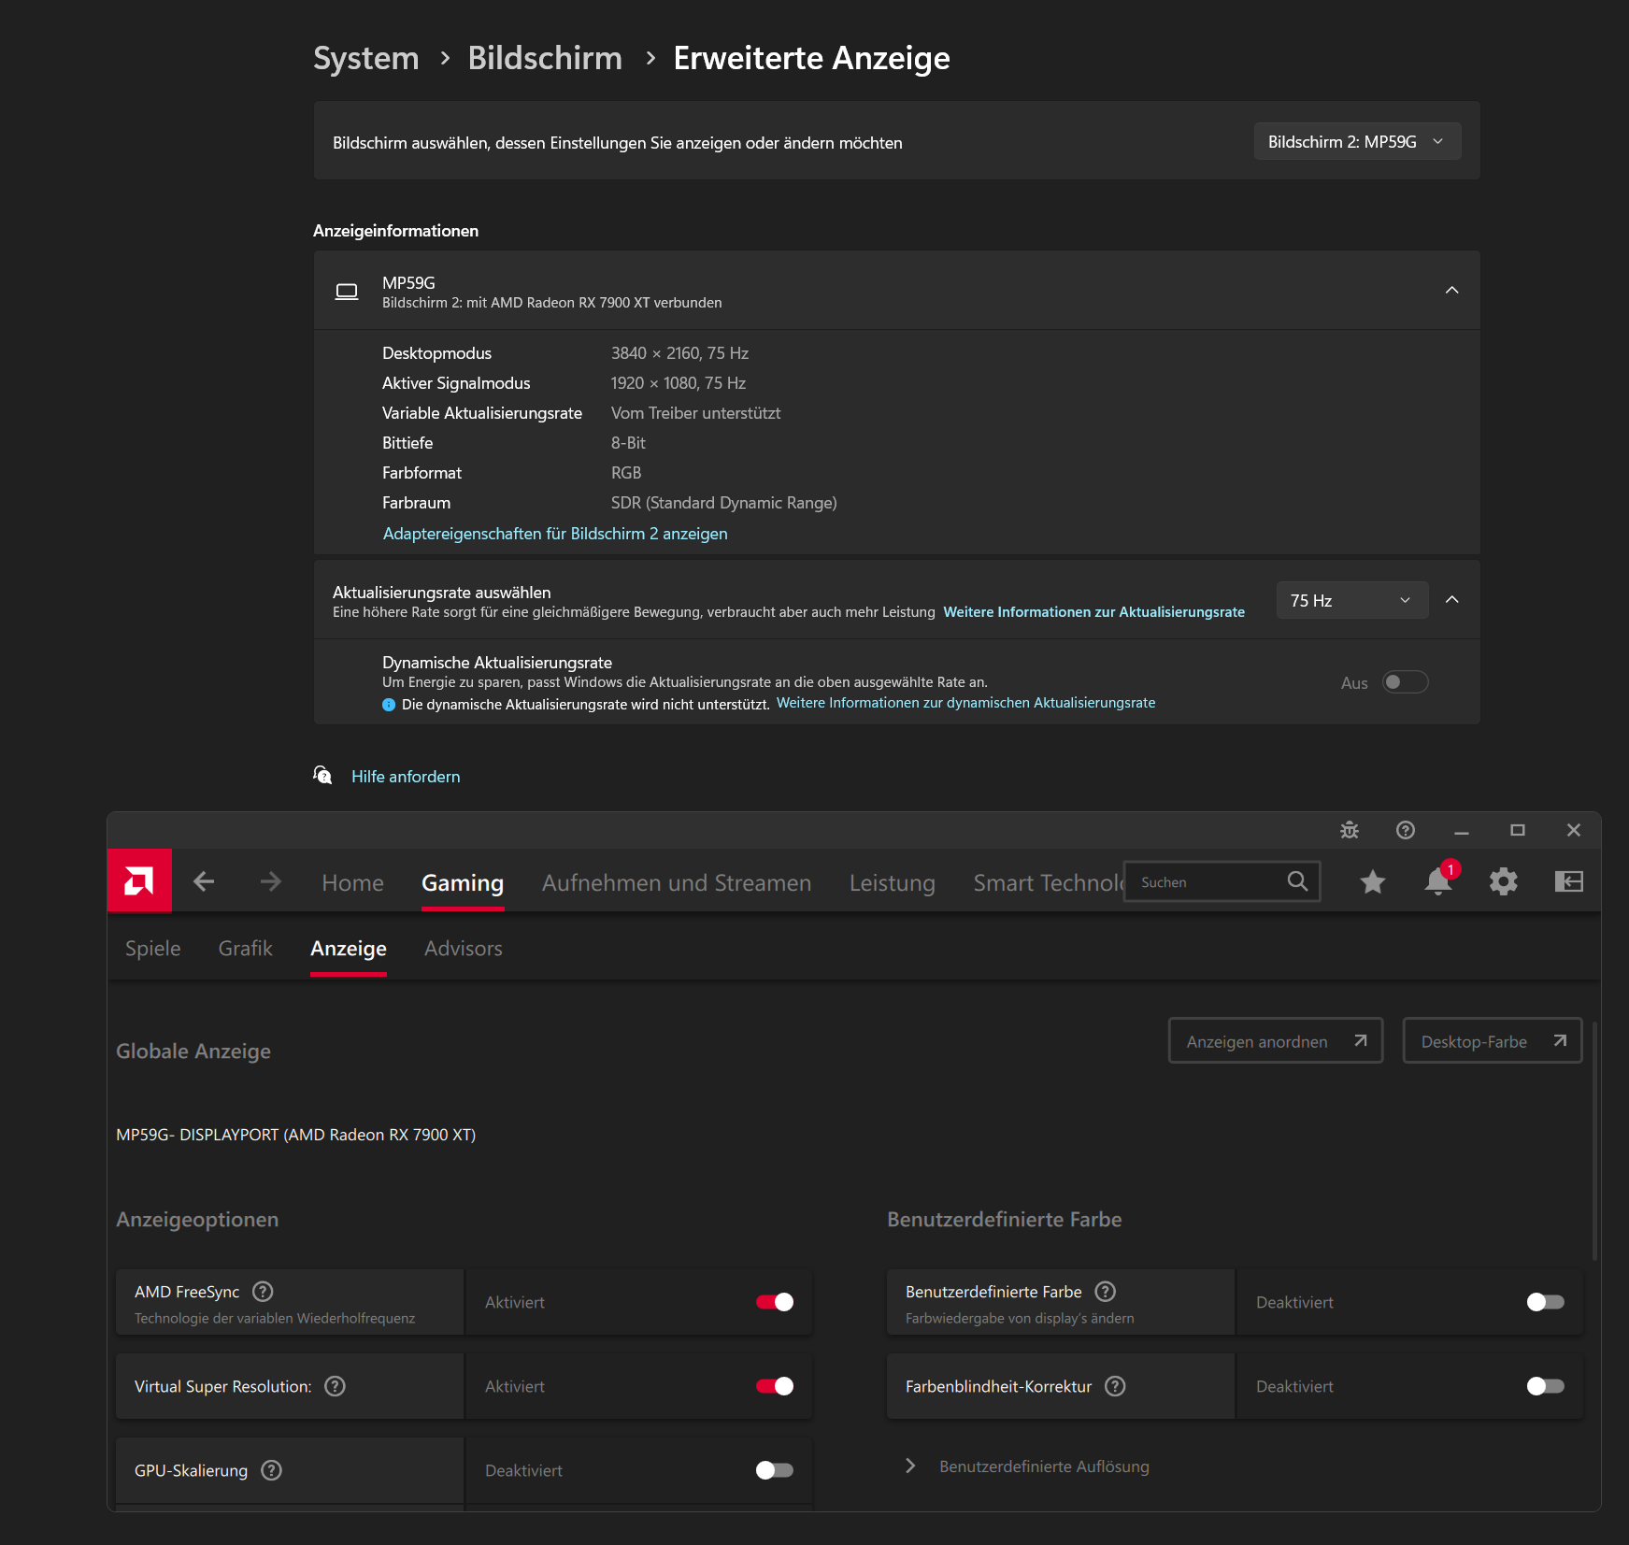Maximize the AMD Software window
Image resolution: width=1629 pixels, height=1545 pixels.
1518,830
